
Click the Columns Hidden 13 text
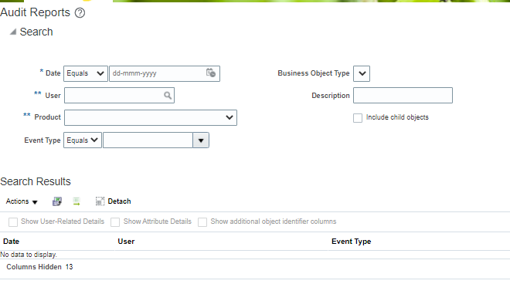(39, 267)
